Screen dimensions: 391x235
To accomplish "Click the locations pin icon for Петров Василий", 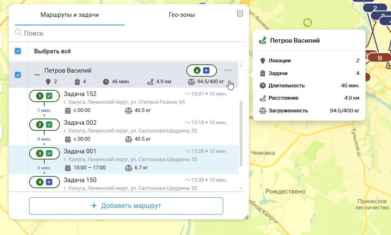I will click(48, 82).
